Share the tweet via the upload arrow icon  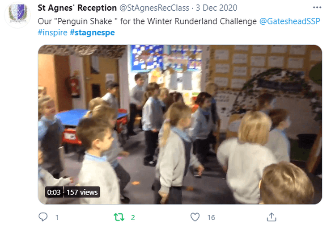click(x=272, y=217)
